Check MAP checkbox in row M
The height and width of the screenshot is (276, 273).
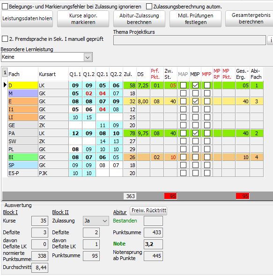click(183, 93)
